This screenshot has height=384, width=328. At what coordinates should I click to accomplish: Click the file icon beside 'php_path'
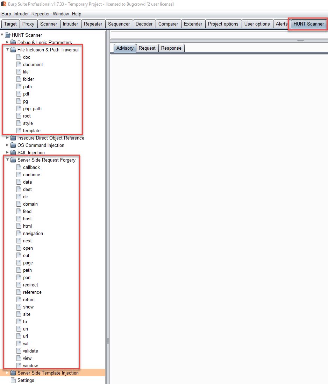point(19,108)
